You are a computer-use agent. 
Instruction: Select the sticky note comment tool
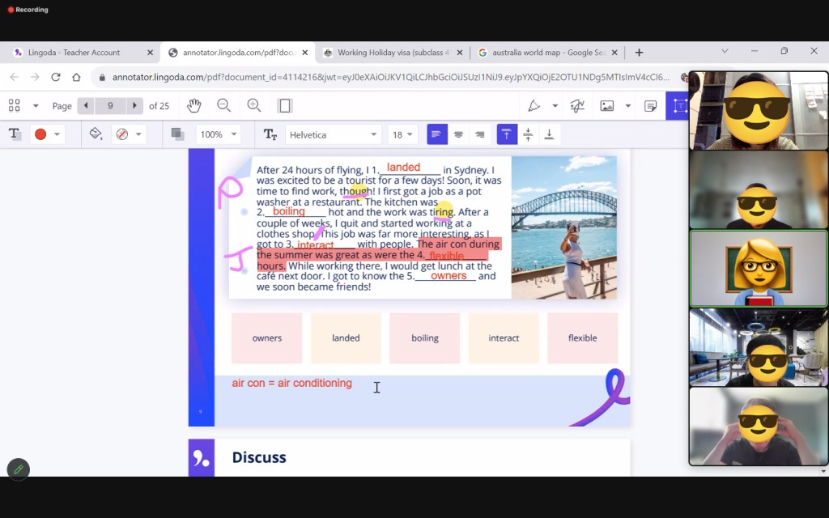(x=651, y=106)
